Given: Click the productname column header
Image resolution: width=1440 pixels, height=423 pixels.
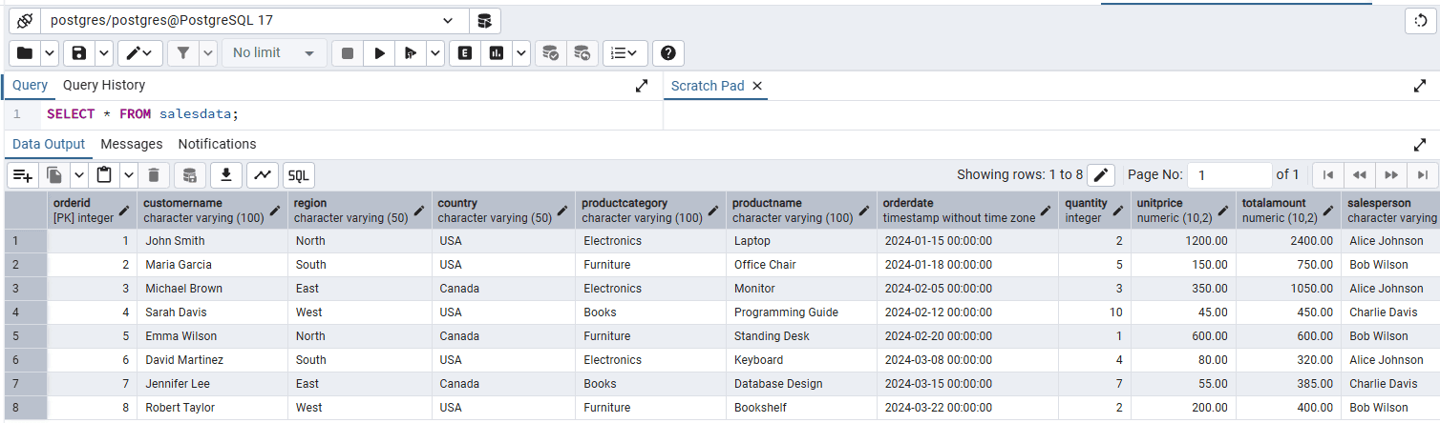Looking at the screenshot, I should click(802, 211).
